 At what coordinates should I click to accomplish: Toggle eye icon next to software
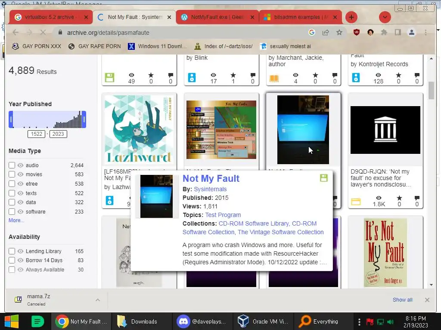click(20, 211)
